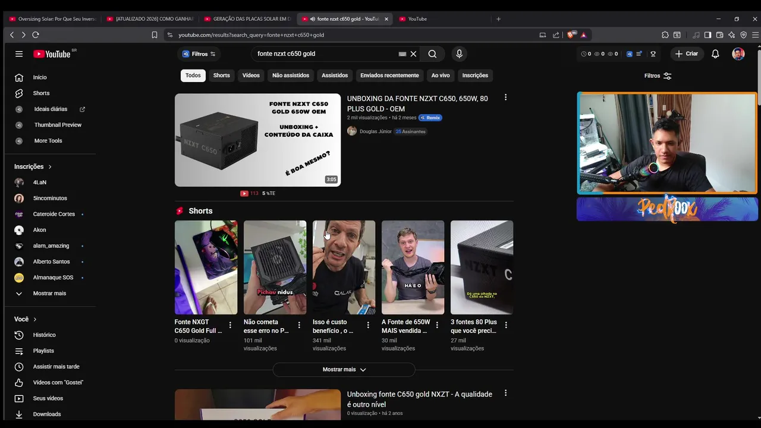Select the Assistidos filter chip
The image size is (761, 428).
(x=335, y=75)
